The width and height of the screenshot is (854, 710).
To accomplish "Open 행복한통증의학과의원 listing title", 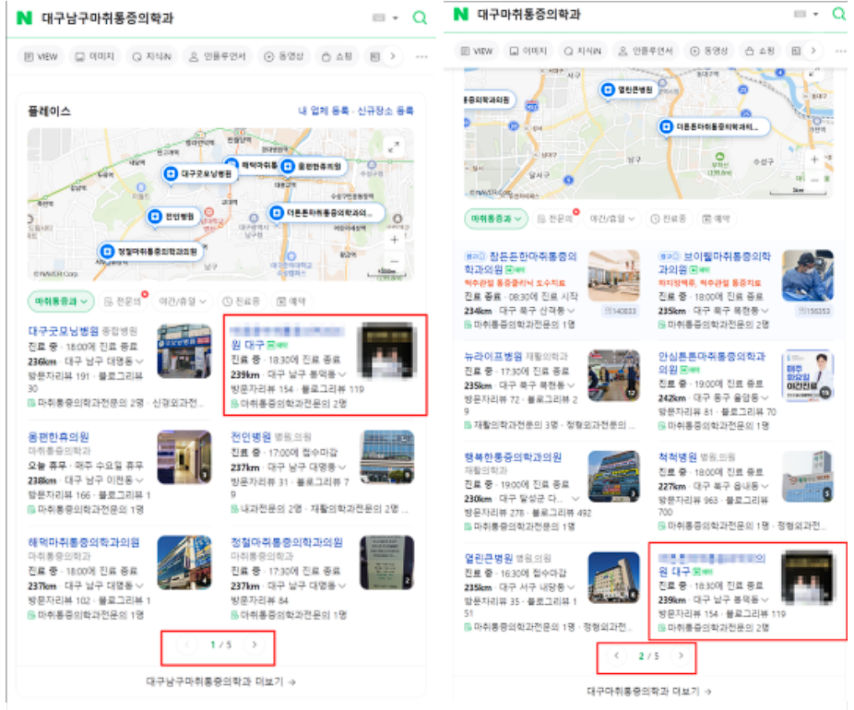I will click(513, 456).
